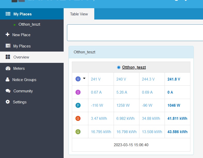Screen dimensions: 203x158
Task: Open the Otthon_teszt link in table header
Action: (134, 67)
